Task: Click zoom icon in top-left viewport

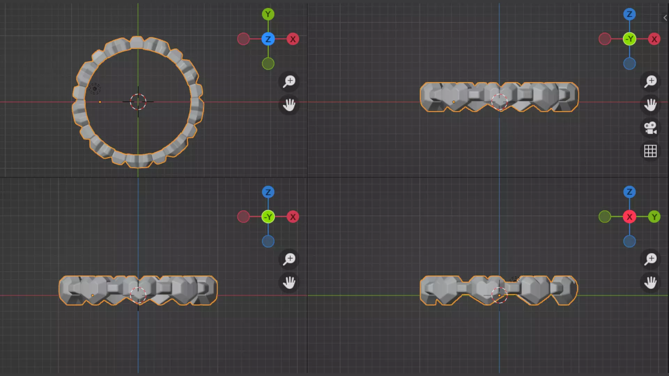Action: point(289,81)
